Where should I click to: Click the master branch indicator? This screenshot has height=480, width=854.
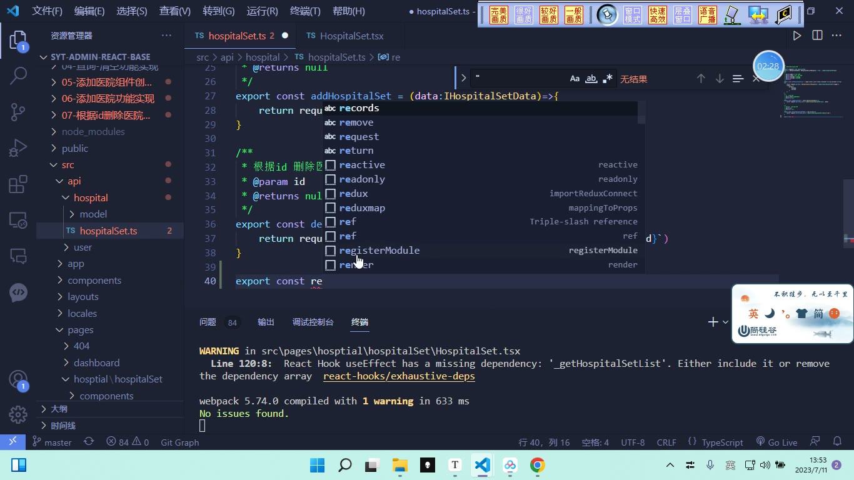pos(52,442)
